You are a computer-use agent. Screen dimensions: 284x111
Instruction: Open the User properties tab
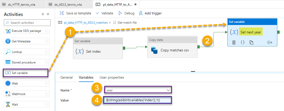pos(112,77)
